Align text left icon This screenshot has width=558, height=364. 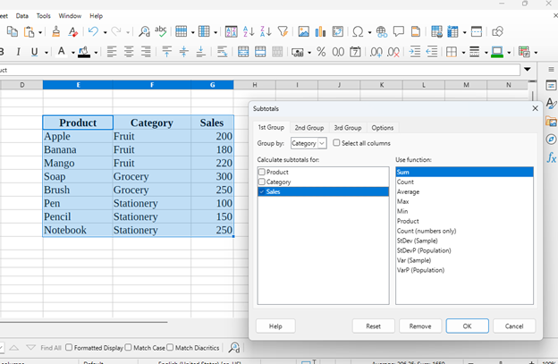[112, 52]
